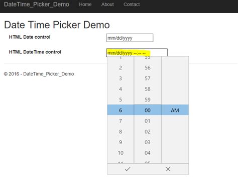Viewport: 238px width, 188px height.
Task: Select hour 10 in hour column
Action: pyautogui.click(x=121, y=153)
